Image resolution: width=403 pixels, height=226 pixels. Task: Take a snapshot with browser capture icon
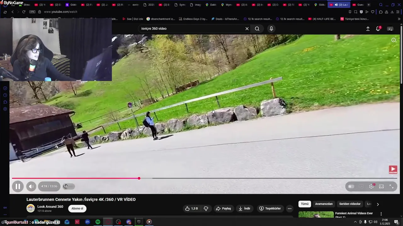coord(355,12)
